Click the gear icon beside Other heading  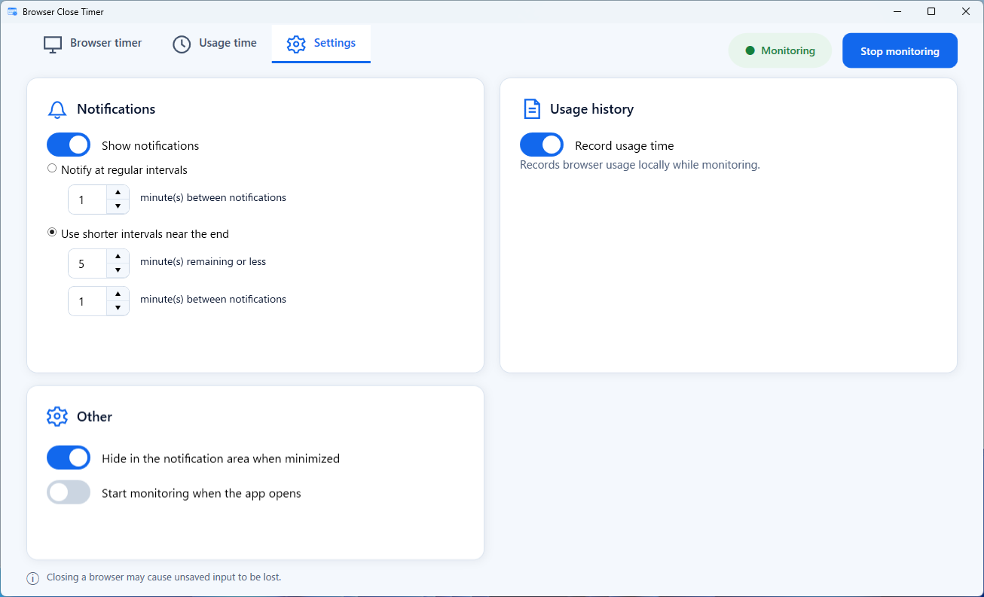coord(57,417)
